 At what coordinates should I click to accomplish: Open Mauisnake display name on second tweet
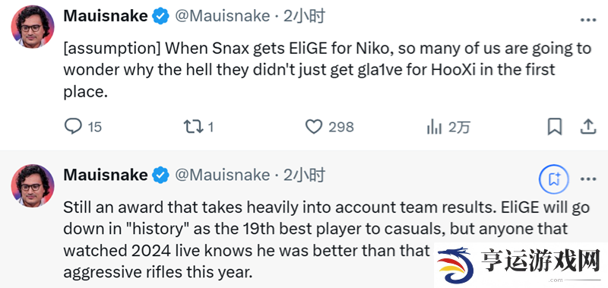pos(106,175)
